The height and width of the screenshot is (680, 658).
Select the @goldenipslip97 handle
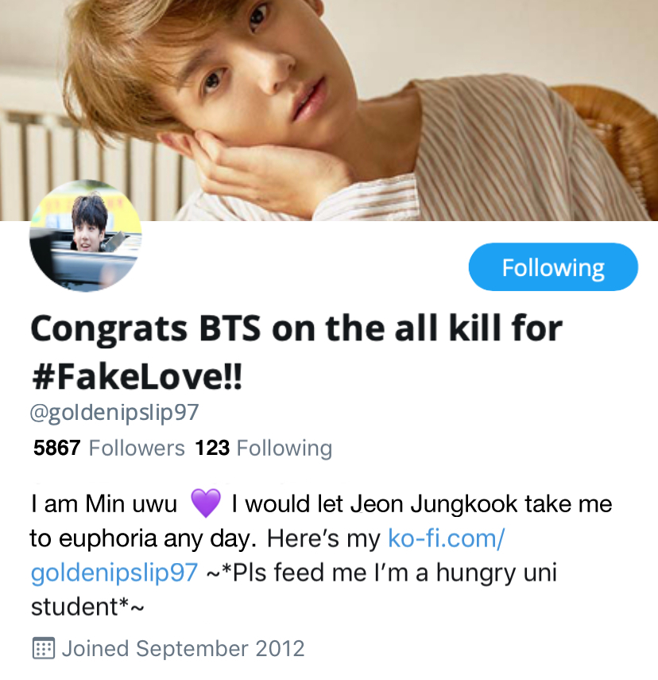click(x=114, y=413)
